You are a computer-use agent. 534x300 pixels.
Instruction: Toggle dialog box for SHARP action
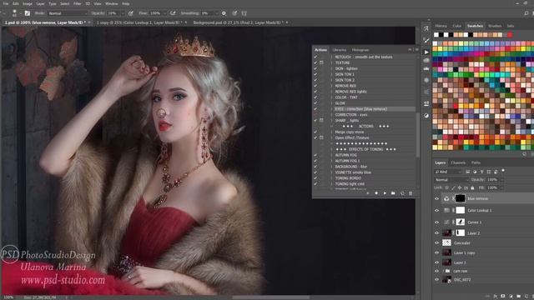321,120
